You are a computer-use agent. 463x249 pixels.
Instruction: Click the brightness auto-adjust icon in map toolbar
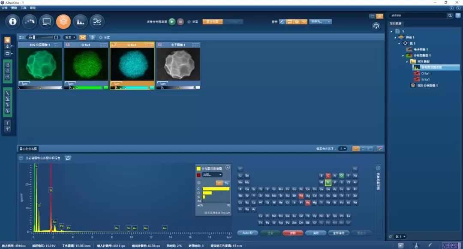pyautogui.click(x=93, y=37)
